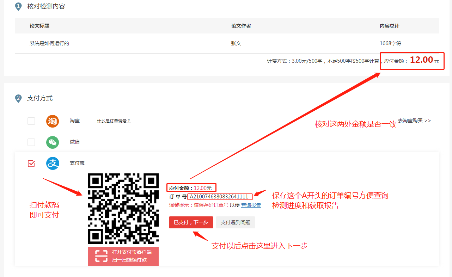
Task: Click the 12.00 元 amount in top summary
Action: (424, 60)
